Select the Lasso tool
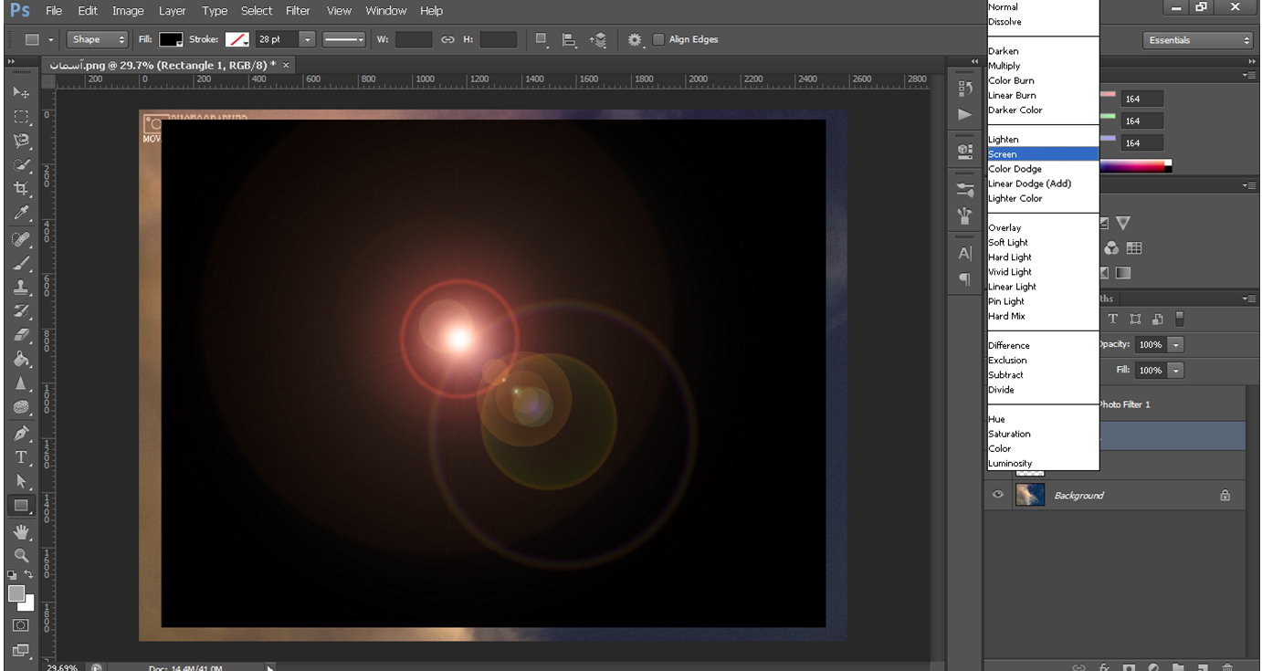The image size is (1262, 671). tap(21, 141)
